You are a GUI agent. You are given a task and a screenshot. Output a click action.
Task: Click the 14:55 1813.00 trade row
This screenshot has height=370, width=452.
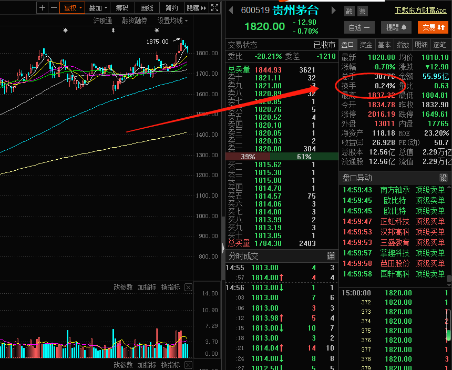point(282,268)
